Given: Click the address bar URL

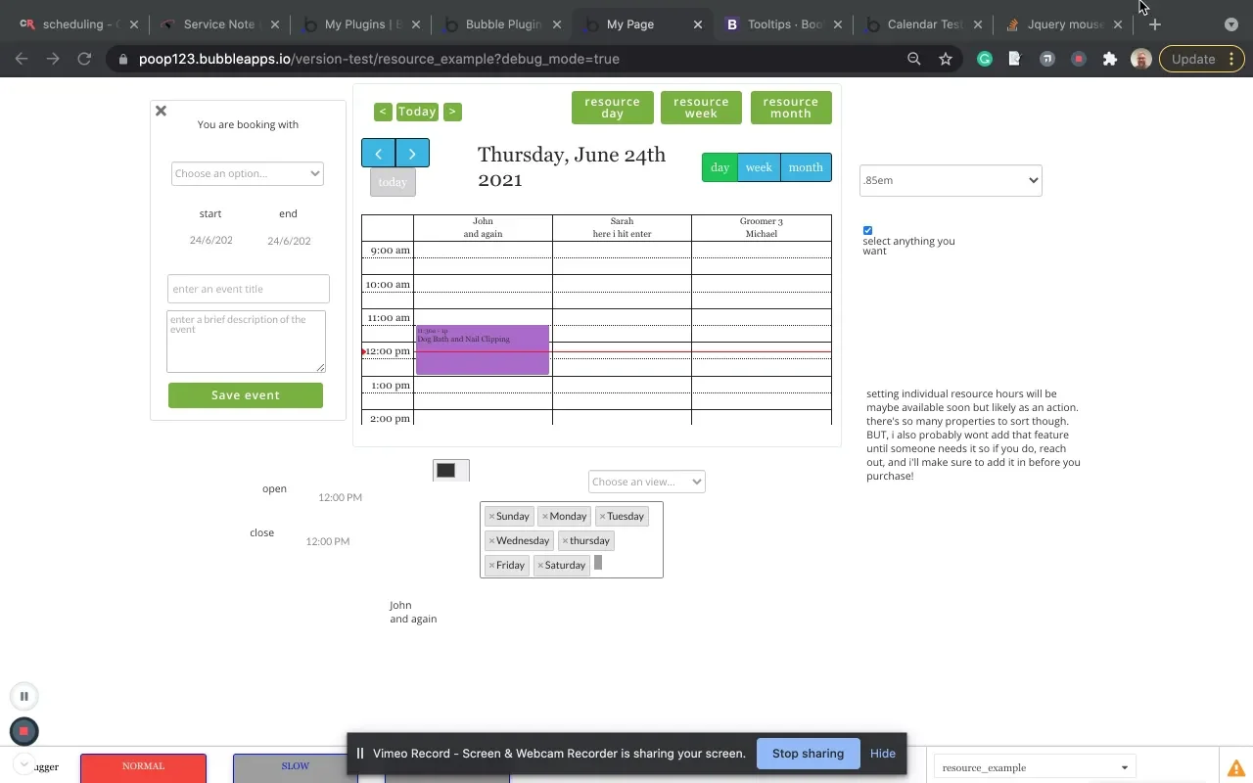Looking at the screenshot, I should coord(379,59).
